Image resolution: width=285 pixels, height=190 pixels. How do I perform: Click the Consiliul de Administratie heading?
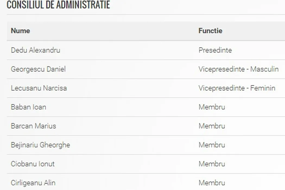(58, 5)
